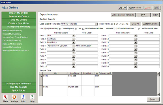Show fields 21-40 radio option

pos(121,24)
